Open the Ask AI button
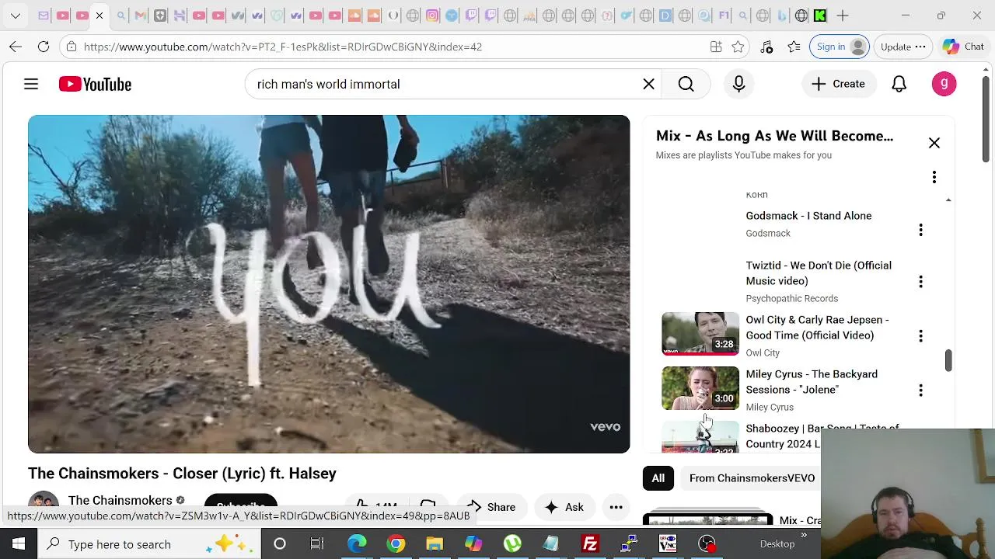This screenshot has width=995, height=559. pyautogui.click(x=564, y=507)
